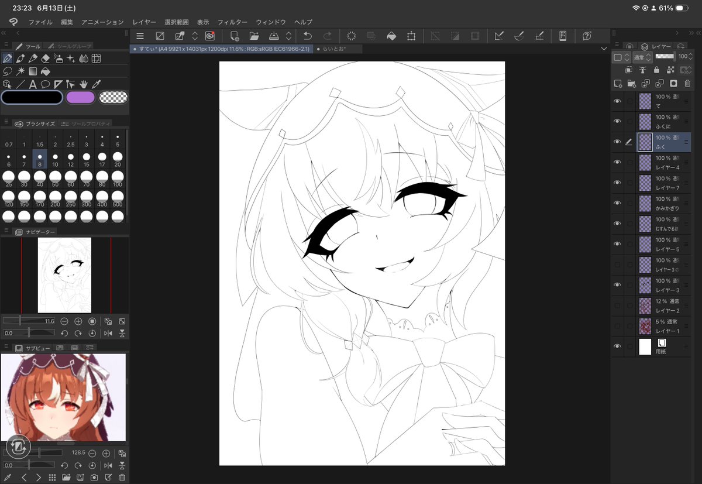Delete layer trash icon in layer panel
This screenshot has height=484, width=702.
687,83
